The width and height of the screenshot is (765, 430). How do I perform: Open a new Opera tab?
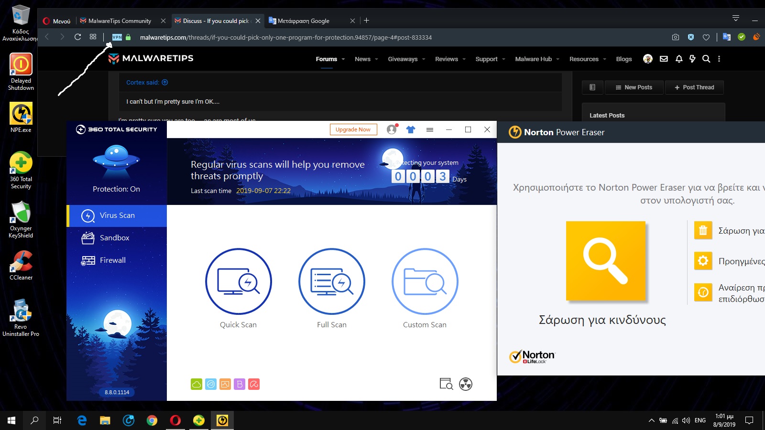pyautogui.click(x=367, y=21)
